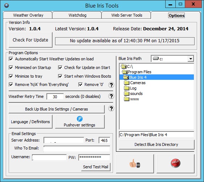This screenshot has width=204, height=182.
Task: Open the red HELP button
Action: pos(175,164)
